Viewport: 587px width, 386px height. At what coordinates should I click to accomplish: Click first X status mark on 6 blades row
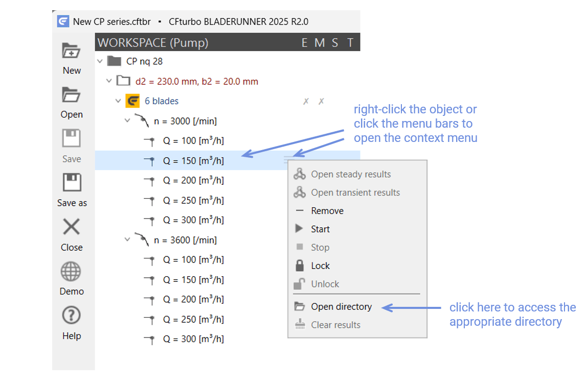pyautogui.click(x=306, y=101)
